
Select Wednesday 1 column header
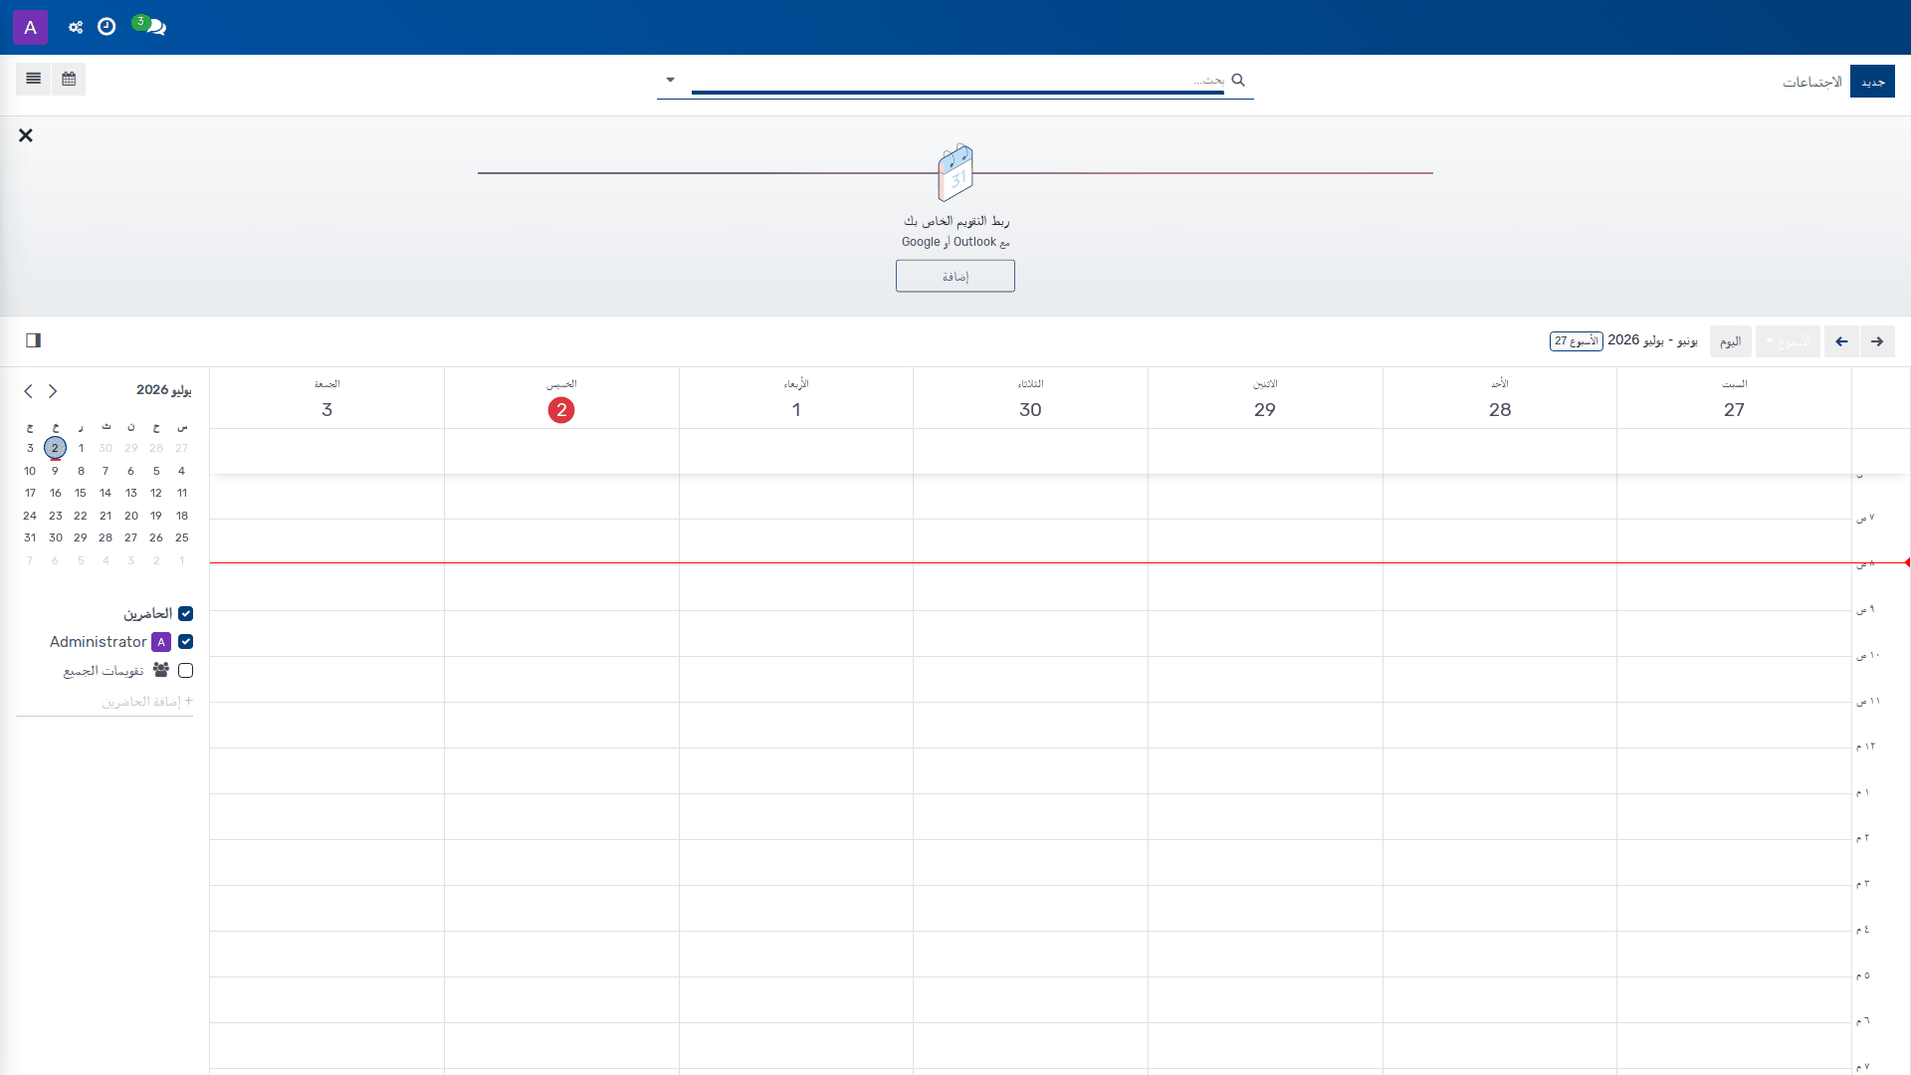point(796,398)
